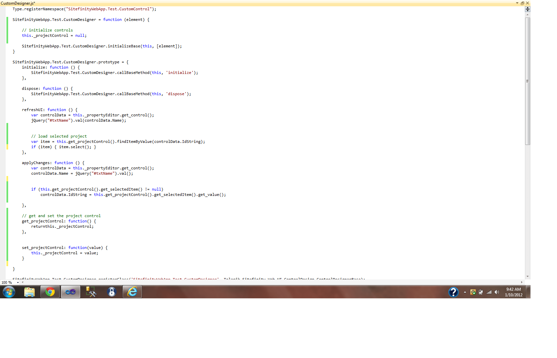The width and height of the screenshot is (557, 358).
Task: Click the vertical scrollbar up arrow
Action: (x=527, y=15)
